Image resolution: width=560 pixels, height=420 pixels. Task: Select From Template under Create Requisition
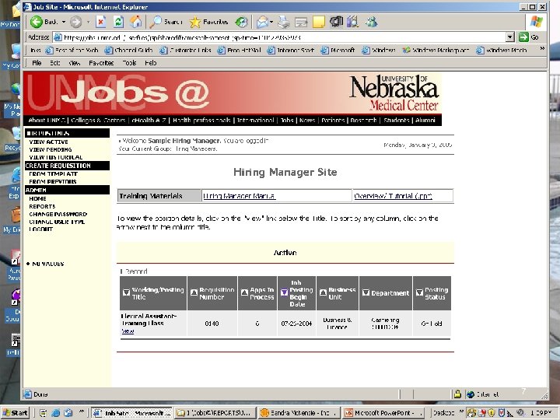pos(53,174)
